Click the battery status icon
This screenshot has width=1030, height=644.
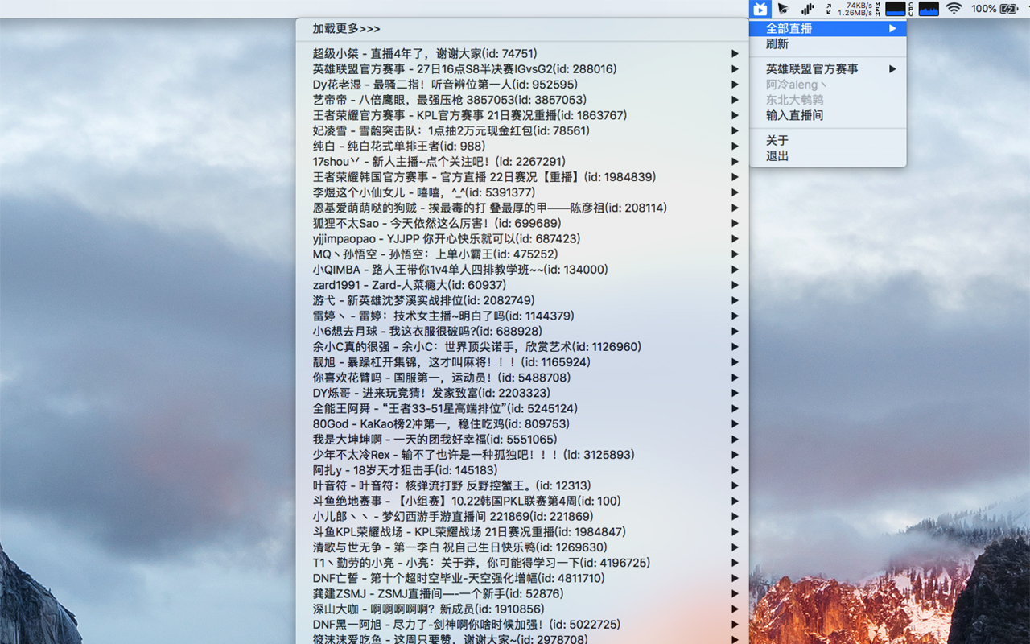pyautogui.click(x=1009, y=9)
